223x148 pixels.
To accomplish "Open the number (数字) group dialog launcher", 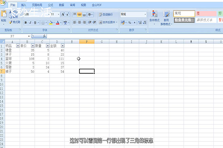I will [x=146, y=30].
